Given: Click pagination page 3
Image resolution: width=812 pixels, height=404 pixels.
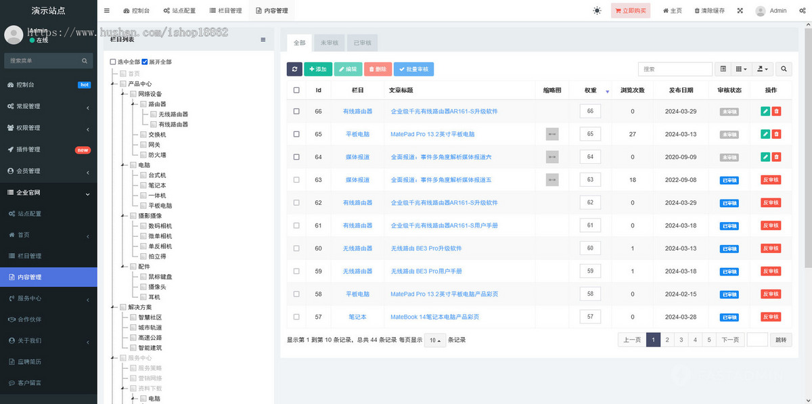Looking at the screenshot, I should click(681, 340).
